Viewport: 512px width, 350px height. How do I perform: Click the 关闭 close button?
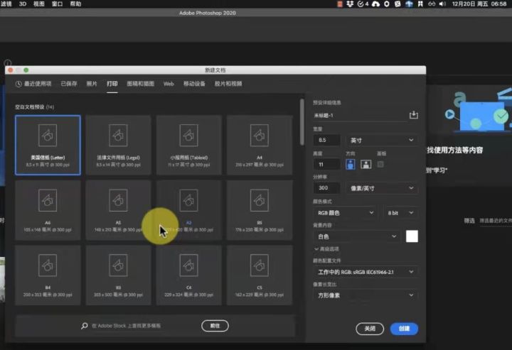click(370, 329)
